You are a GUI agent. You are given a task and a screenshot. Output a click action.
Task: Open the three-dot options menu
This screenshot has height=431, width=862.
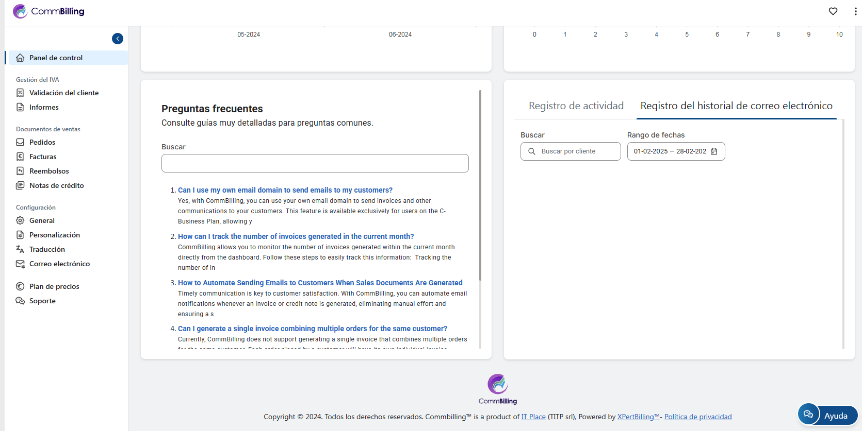click(855, 11)
